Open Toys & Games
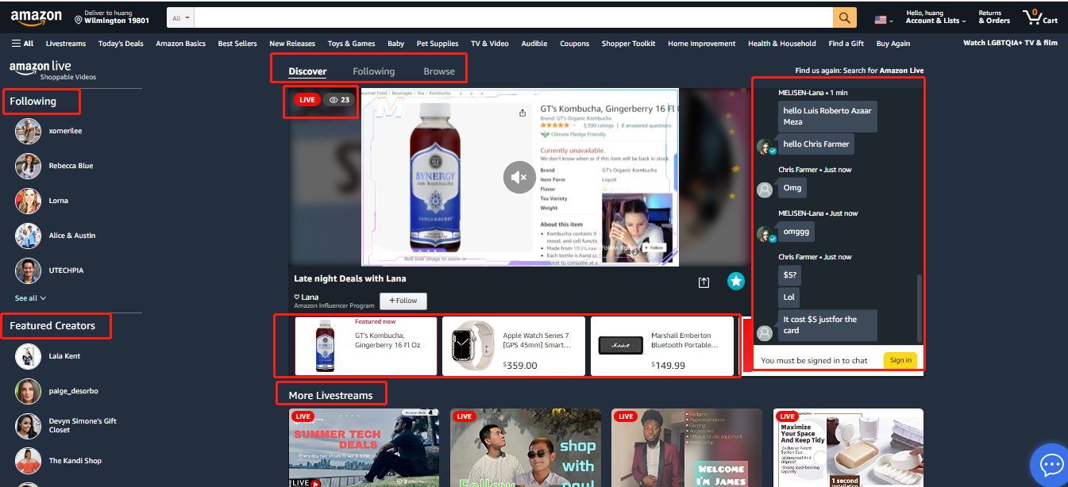1068x487 pixels. click(351, 44)
